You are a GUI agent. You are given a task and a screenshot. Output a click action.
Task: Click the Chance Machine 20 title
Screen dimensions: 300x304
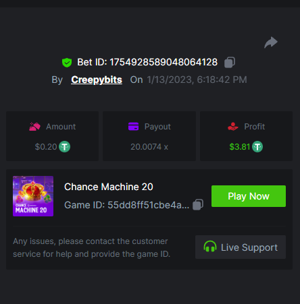coord(109,187)
